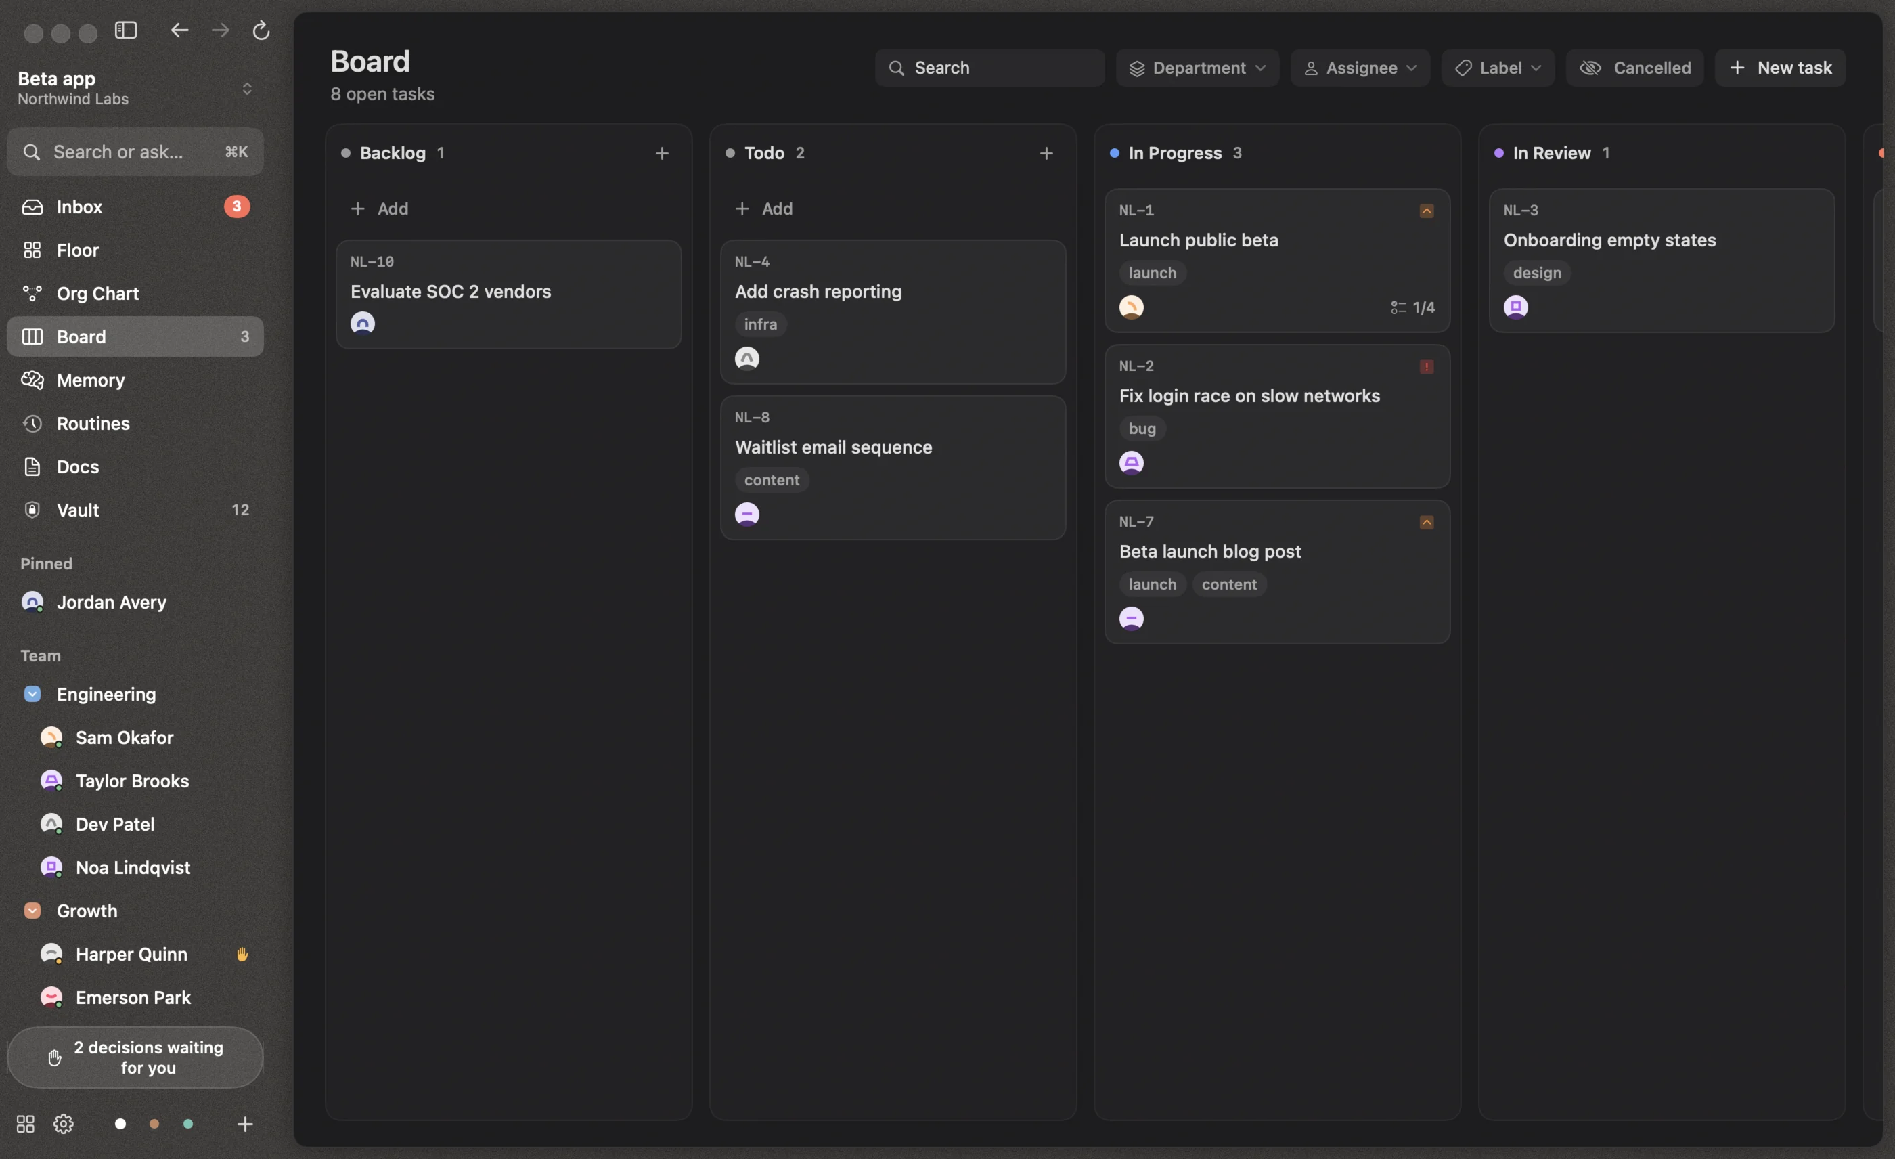
Task: Click priority icon on Launch public beta card
Action: [x=1427, y=211]
